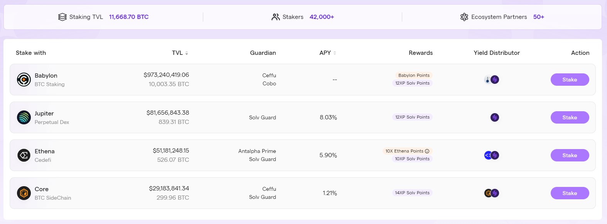Click the Ethena protocol logo icon
The height and width of the screenshot is (224, 607).
click(x=24, y=155)
